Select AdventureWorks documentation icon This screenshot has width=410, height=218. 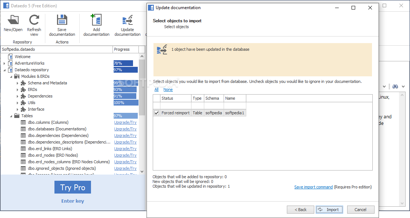(10, 63)
